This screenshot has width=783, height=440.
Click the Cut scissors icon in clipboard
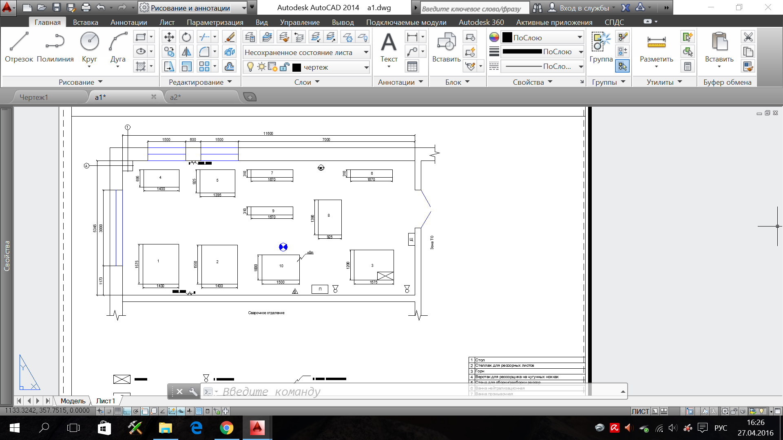(748, 37)
